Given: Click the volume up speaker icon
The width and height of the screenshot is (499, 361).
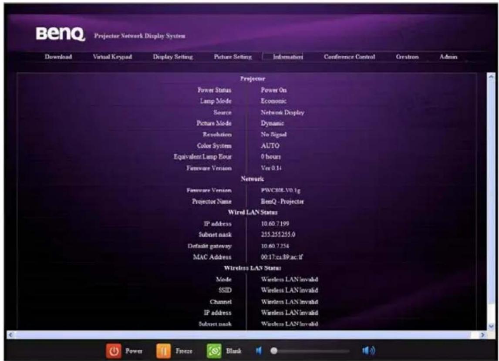Looking at the screenshot, I should 368,351.
